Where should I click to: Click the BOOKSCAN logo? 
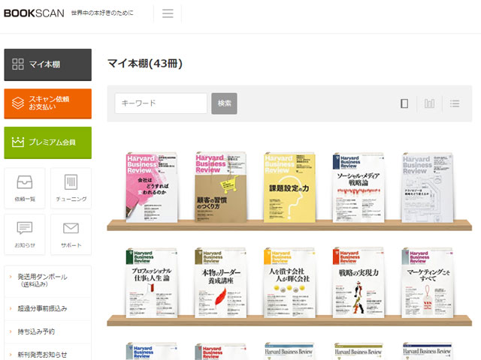[x=32, y=13]
